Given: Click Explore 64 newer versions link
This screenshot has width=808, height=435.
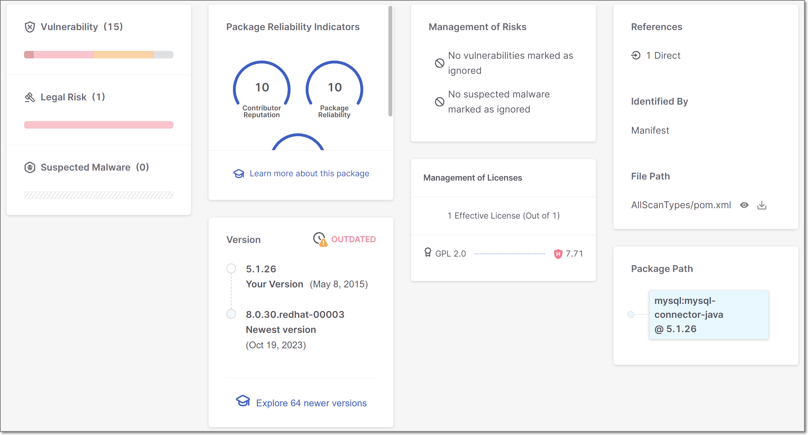Looking at the screenshot, I should (x=311, y=403).
